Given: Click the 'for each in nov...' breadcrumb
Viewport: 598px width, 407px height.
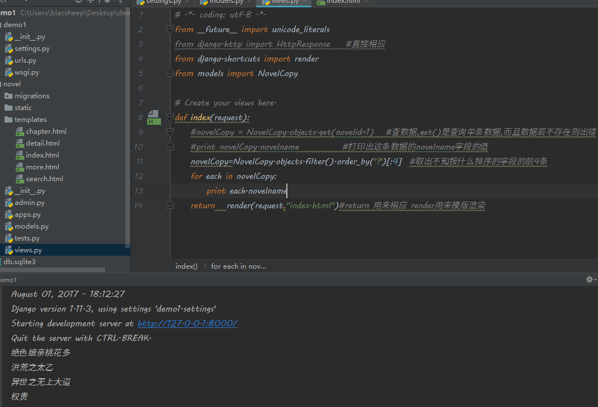Looking at the screenshot, I should pos(238,266).
